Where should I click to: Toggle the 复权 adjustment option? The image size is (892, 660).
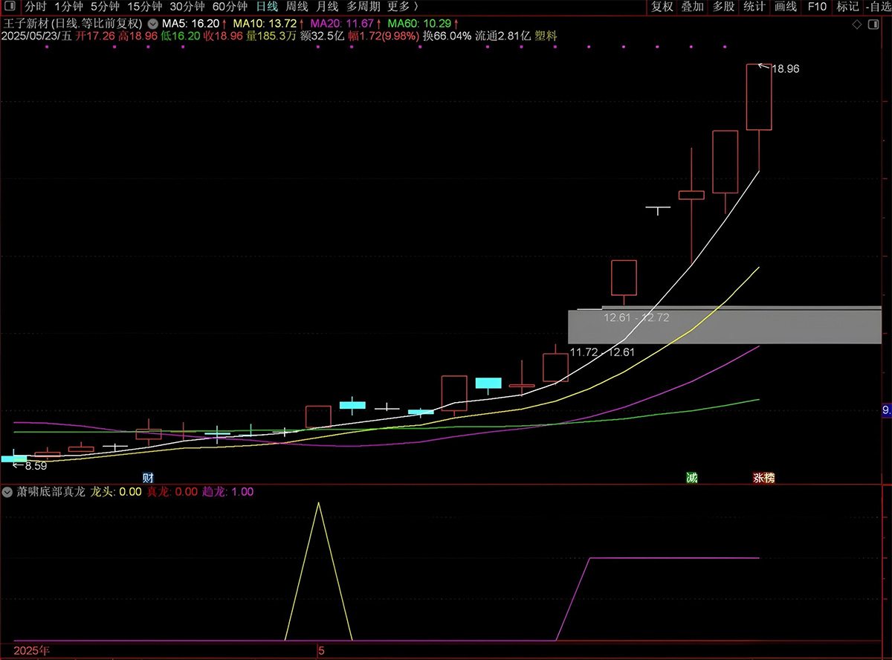662,7
